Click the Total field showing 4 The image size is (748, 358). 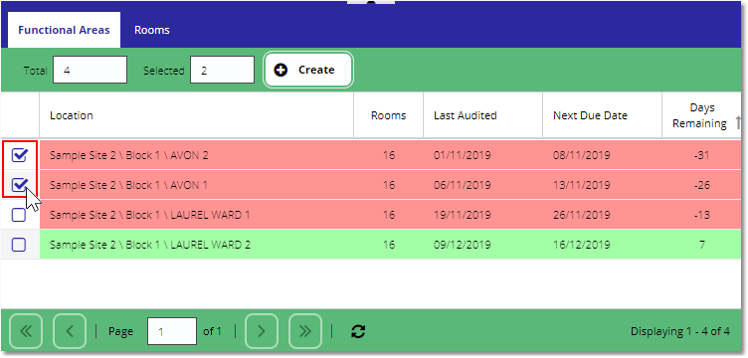coord(90,70)
